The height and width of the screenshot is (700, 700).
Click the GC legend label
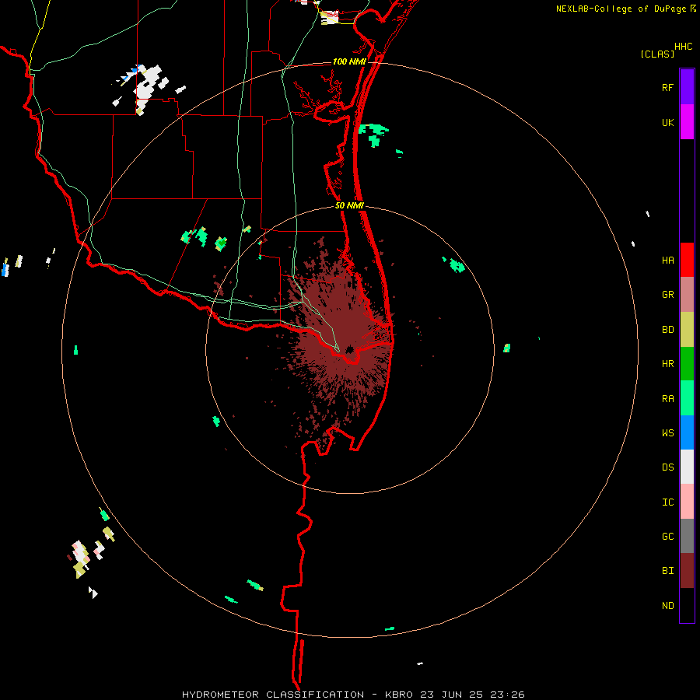click(667, 537)
